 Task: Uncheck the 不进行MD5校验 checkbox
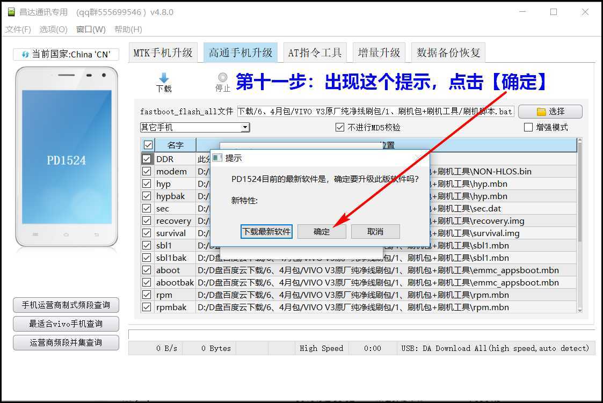pos(340,127)
